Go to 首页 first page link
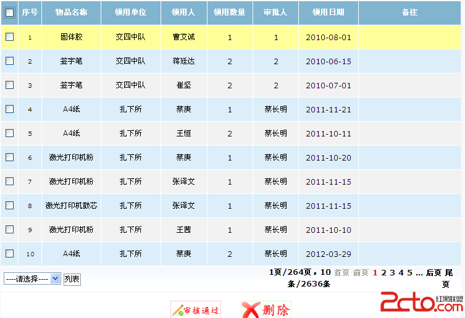This screenshot has width=465, height=318. tap(341, 272)
